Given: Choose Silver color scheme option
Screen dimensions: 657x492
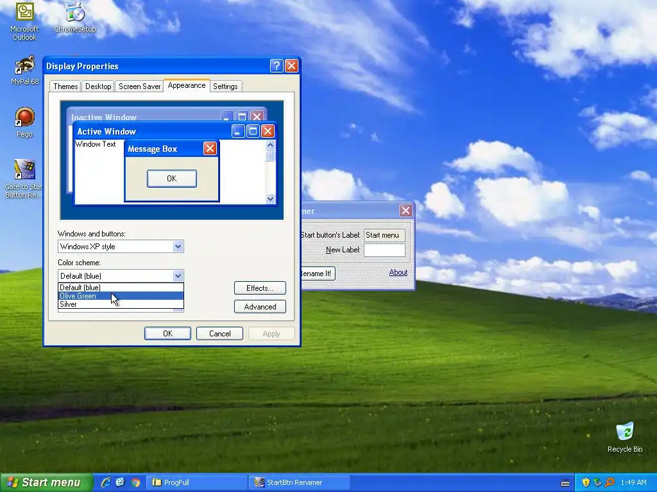Looking at the screenshot, I should (121, 304).
